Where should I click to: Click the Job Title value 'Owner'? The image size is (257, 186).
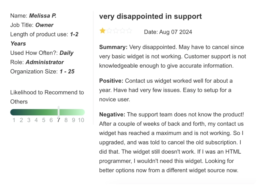click(44, 25)
